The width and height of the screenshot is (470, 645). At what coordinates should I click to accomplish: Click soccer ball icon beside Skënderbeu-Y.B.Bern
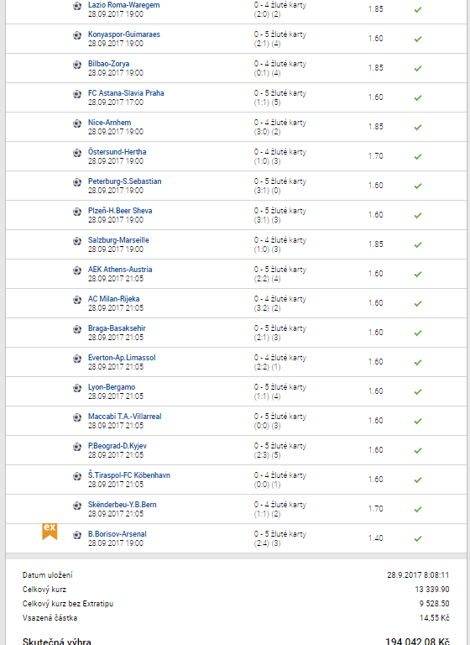(x=77, y=506)
